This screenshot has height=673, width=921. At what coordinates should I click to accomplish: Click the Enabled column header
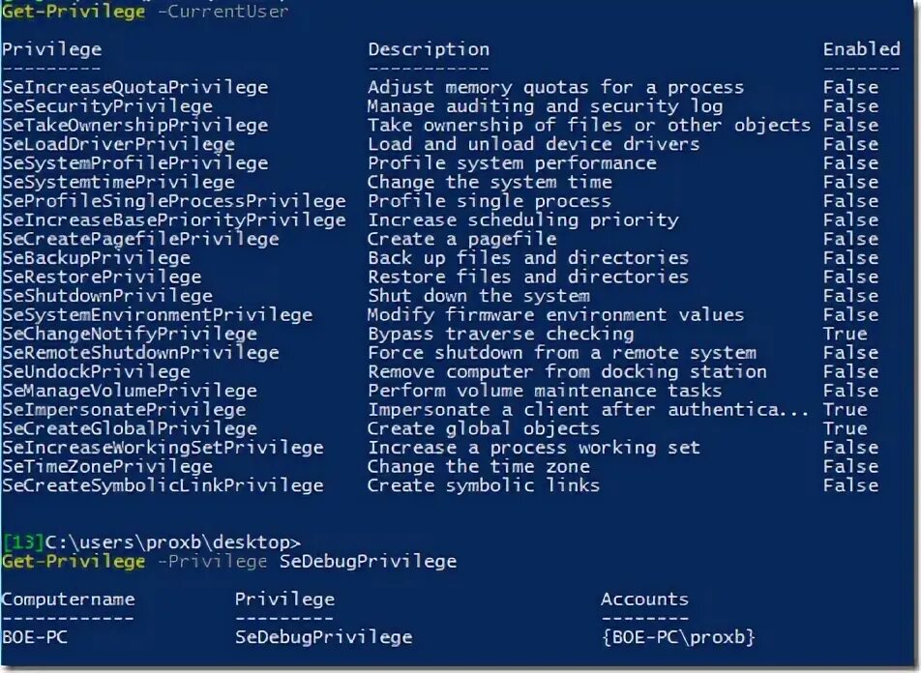click(862, 48)
